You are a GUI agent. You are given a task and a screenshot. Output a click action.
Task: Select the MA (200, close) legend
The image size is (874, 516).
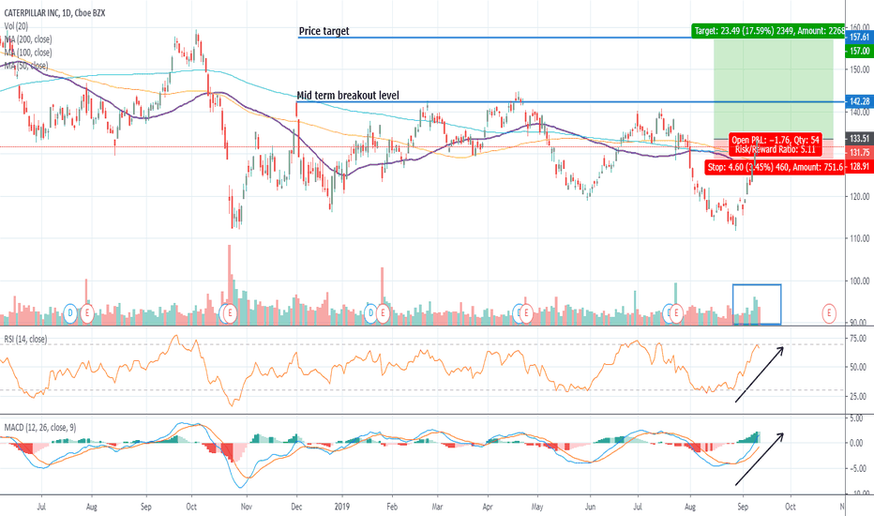coord(28,39)
